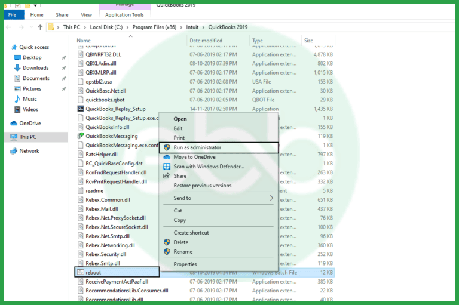This screenshot has height=305, width=459.
Task: Select the ReceivePaymentActPaaf.dll file
Action: coord(117,282)
